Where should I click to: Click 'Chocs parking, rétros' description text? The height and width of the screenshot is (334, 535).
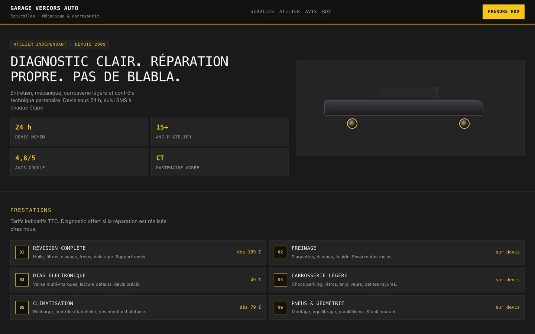(344, 284)
